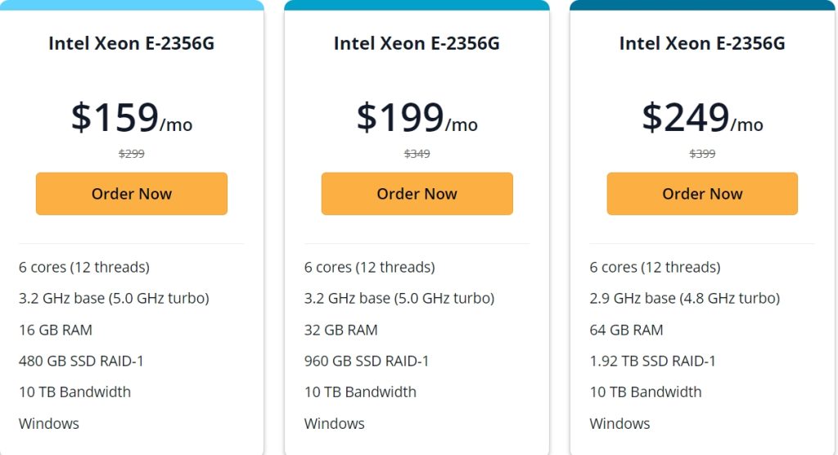Click the crossed-out $299 original price
The width and height of the screenshot is (838, 455).
[x=131, y=154]
